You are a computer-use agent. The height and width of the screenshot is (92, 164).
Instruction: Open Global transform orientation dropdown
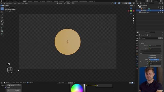pyautogui.click(x=60, y=3)
